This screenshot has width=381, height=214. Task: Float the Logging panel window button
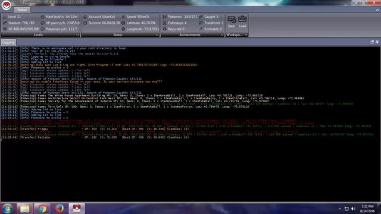(372, 42)
